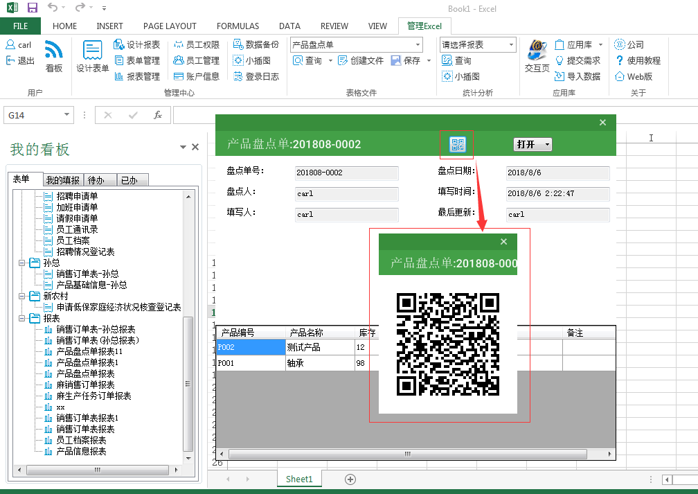Collapse the 孙总 tree folder
This screenshot has height=494, width=698.
[x=23, y=263]
